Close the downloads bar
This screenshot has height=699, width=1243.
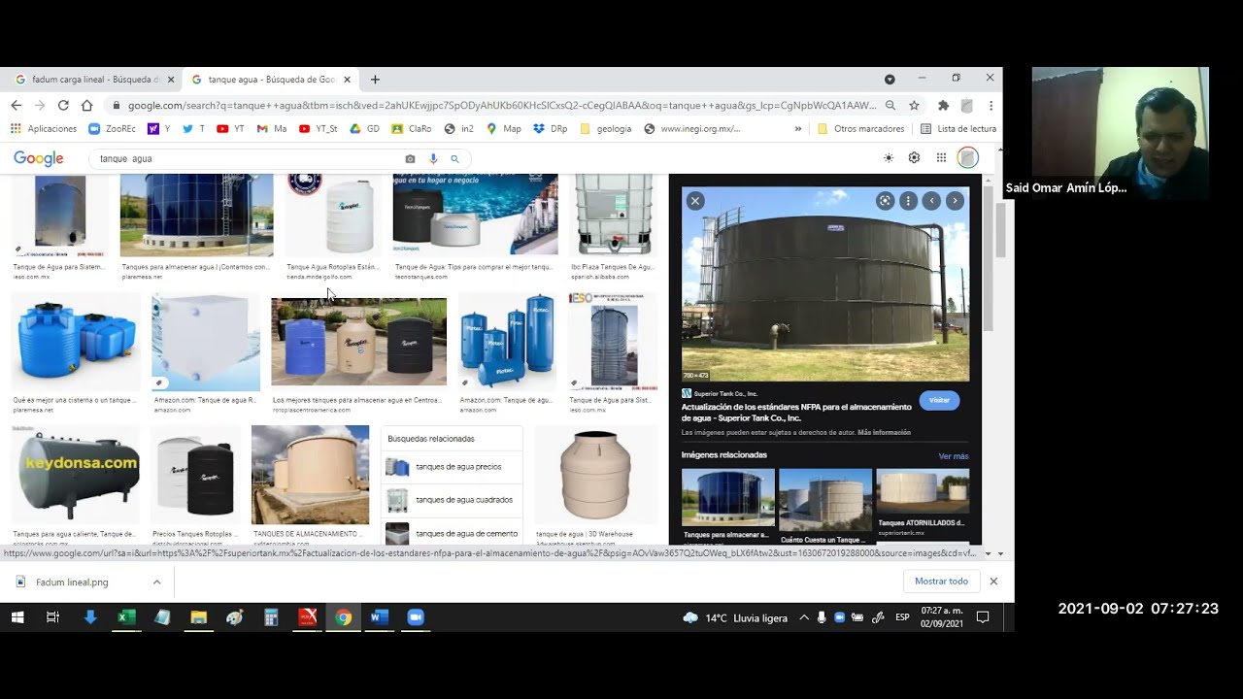(x=992, y=582)
